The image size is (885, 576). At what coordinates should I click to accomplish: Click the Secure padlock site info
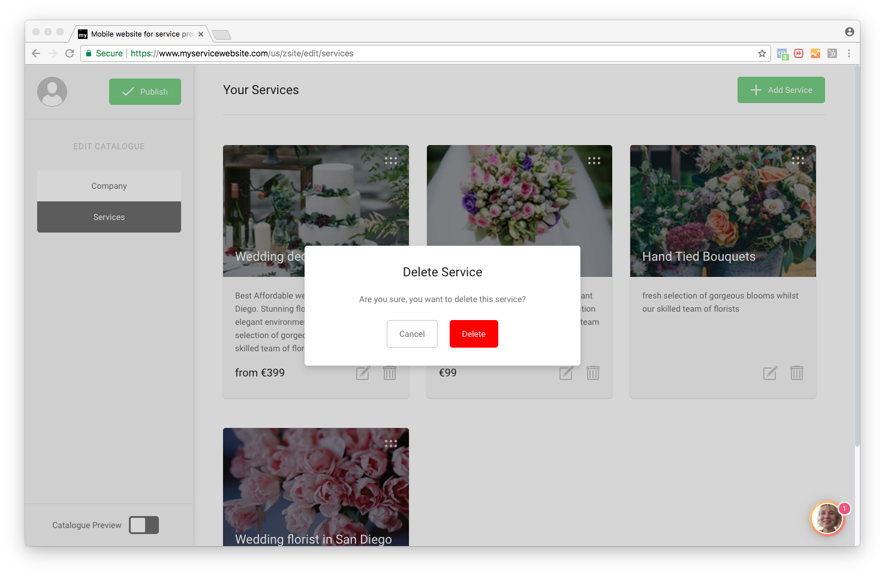104,53
